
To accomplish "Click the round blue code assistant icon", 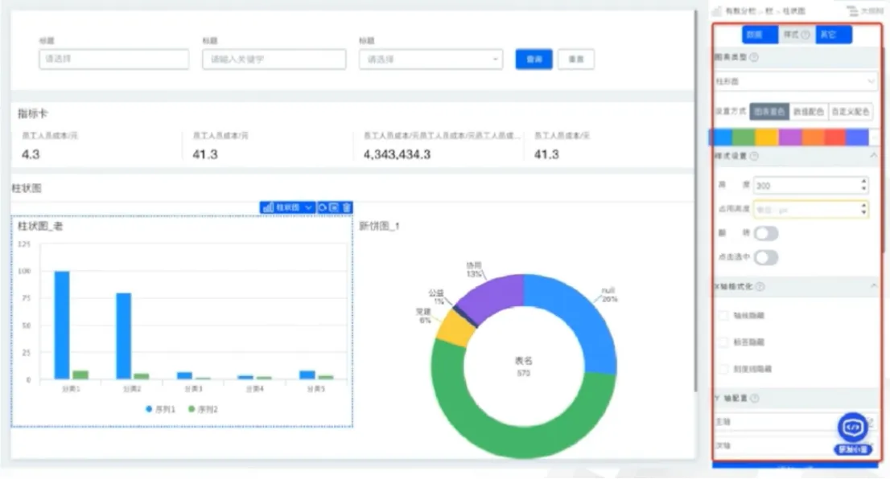I will (x=852, y=427).
